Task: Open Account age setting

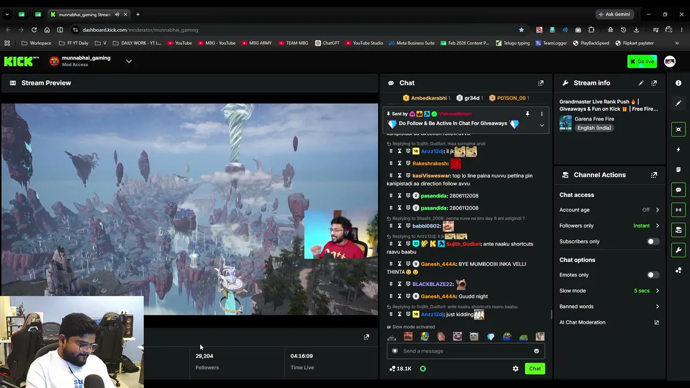Action: pos(609,210)
